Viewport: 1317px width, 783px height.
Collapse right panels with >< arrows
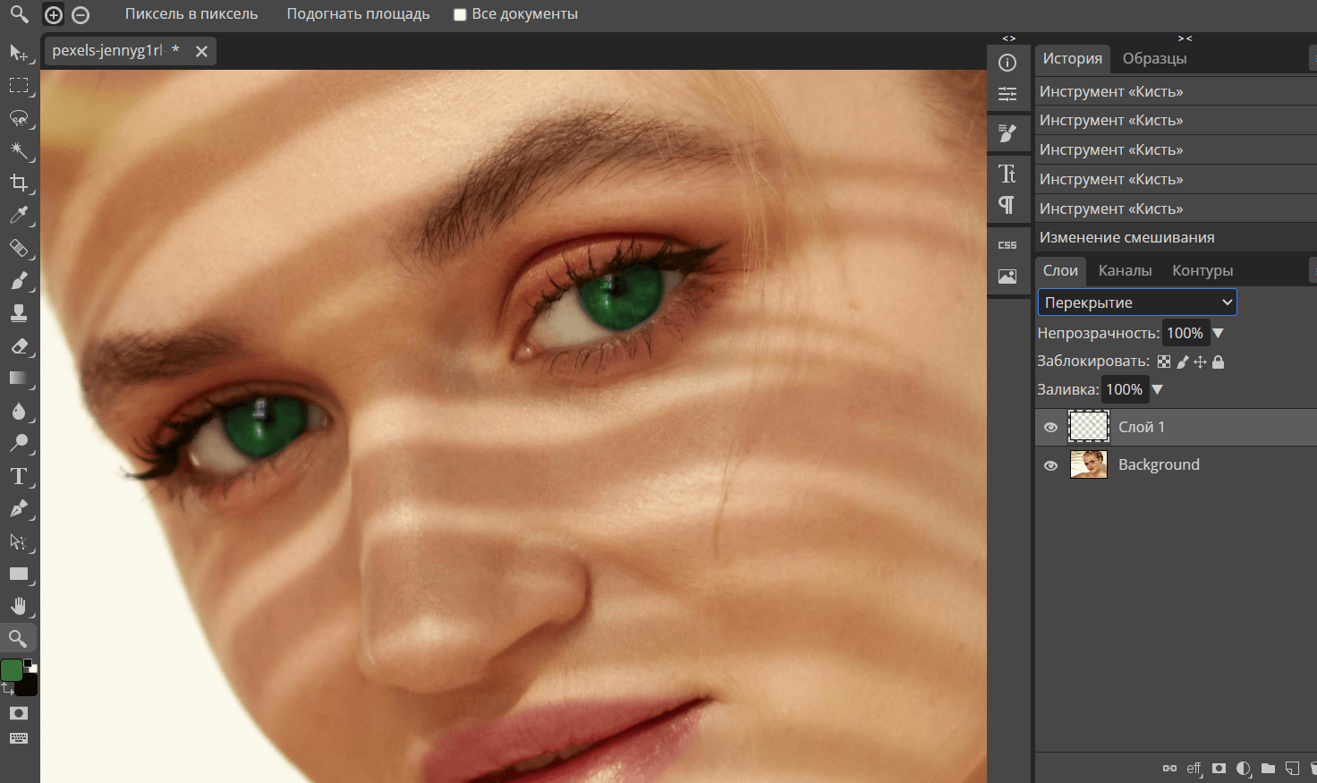[x=1185, y=38]
